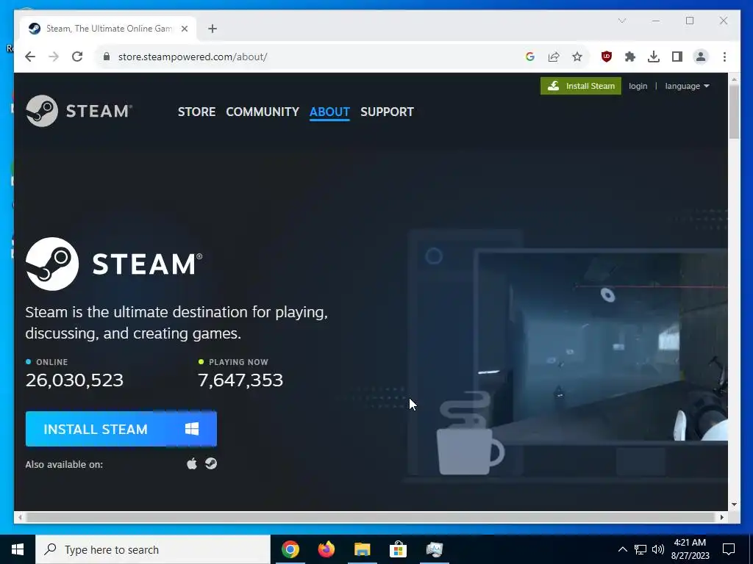The image size is (753, 564).
Task: Open the Extensions puzzle icon
Action: pyautogui.click(x=630, y=57)
